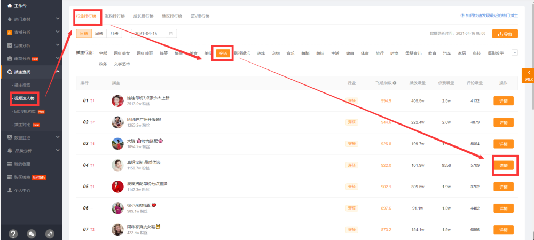Viewport: 534px width, 240px height.
Task: Open the help question mark icon
Action: 13,234
